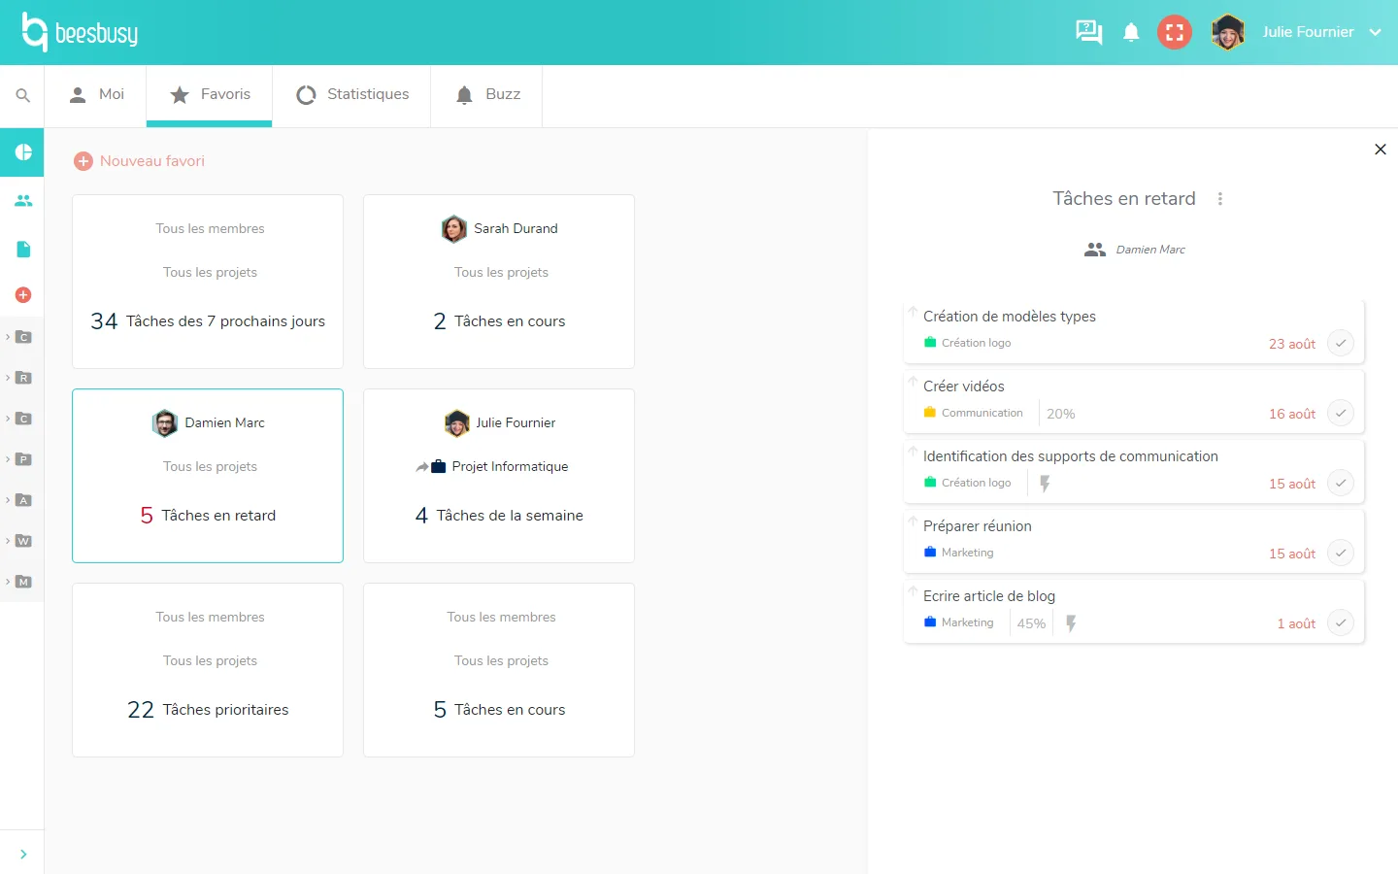Open the sidebar project labeled R
Image resolution: width=1398 pixels, height=874 pixels.
point(24,378)
